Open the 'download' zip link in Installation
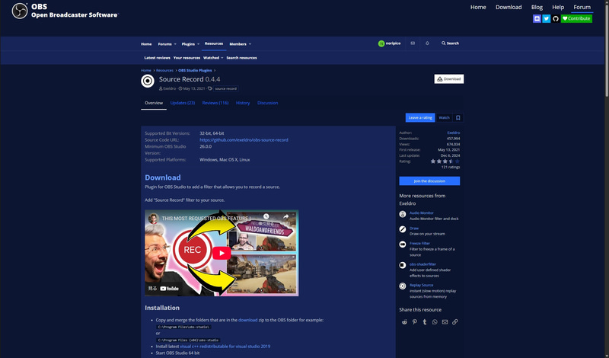This screenshot has height=358, width=609. point(248,320)
